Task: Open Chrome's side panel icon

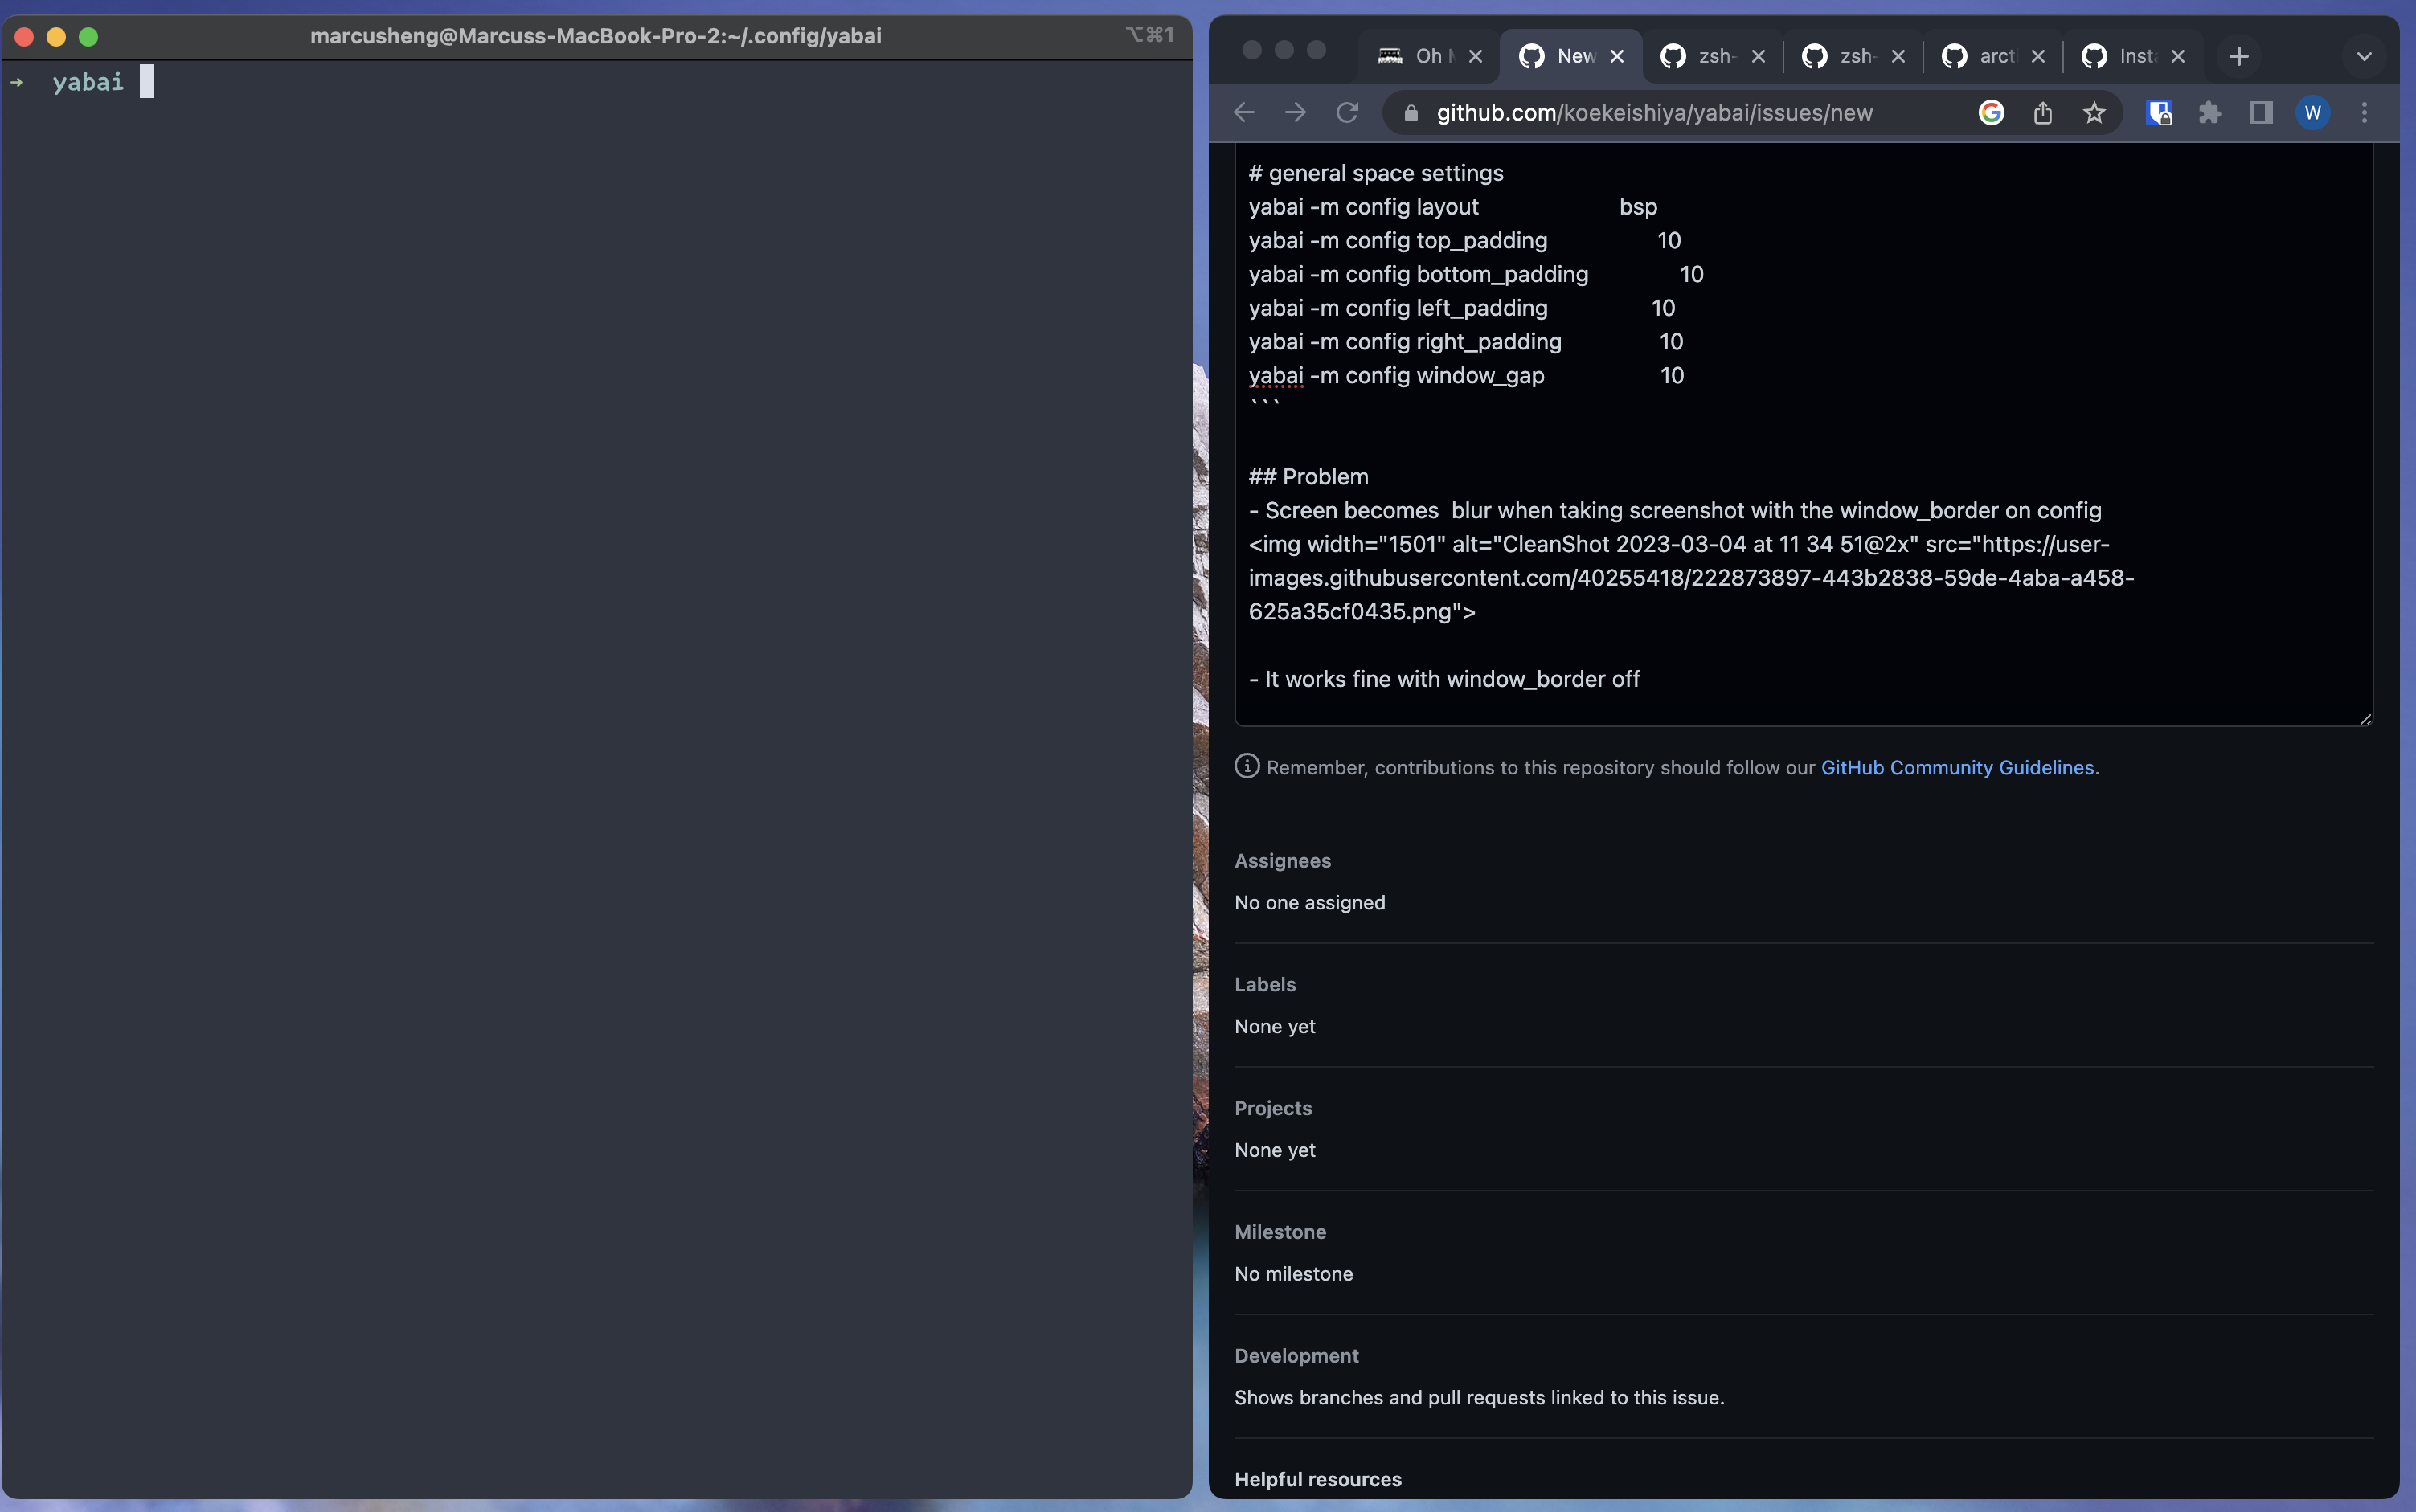Action: coord(2261,112)
